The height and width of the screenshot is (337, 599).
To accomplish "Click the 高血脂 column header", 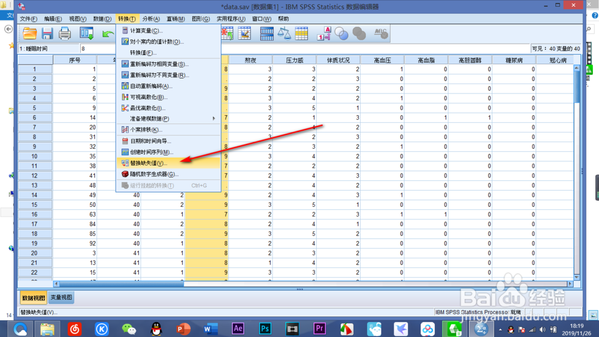I will coord(426,60).
